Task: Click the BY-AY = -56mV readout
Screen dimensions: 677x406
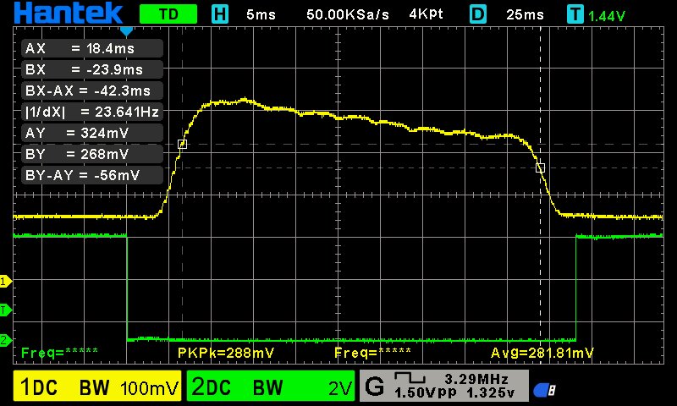Action: point(92,175)
